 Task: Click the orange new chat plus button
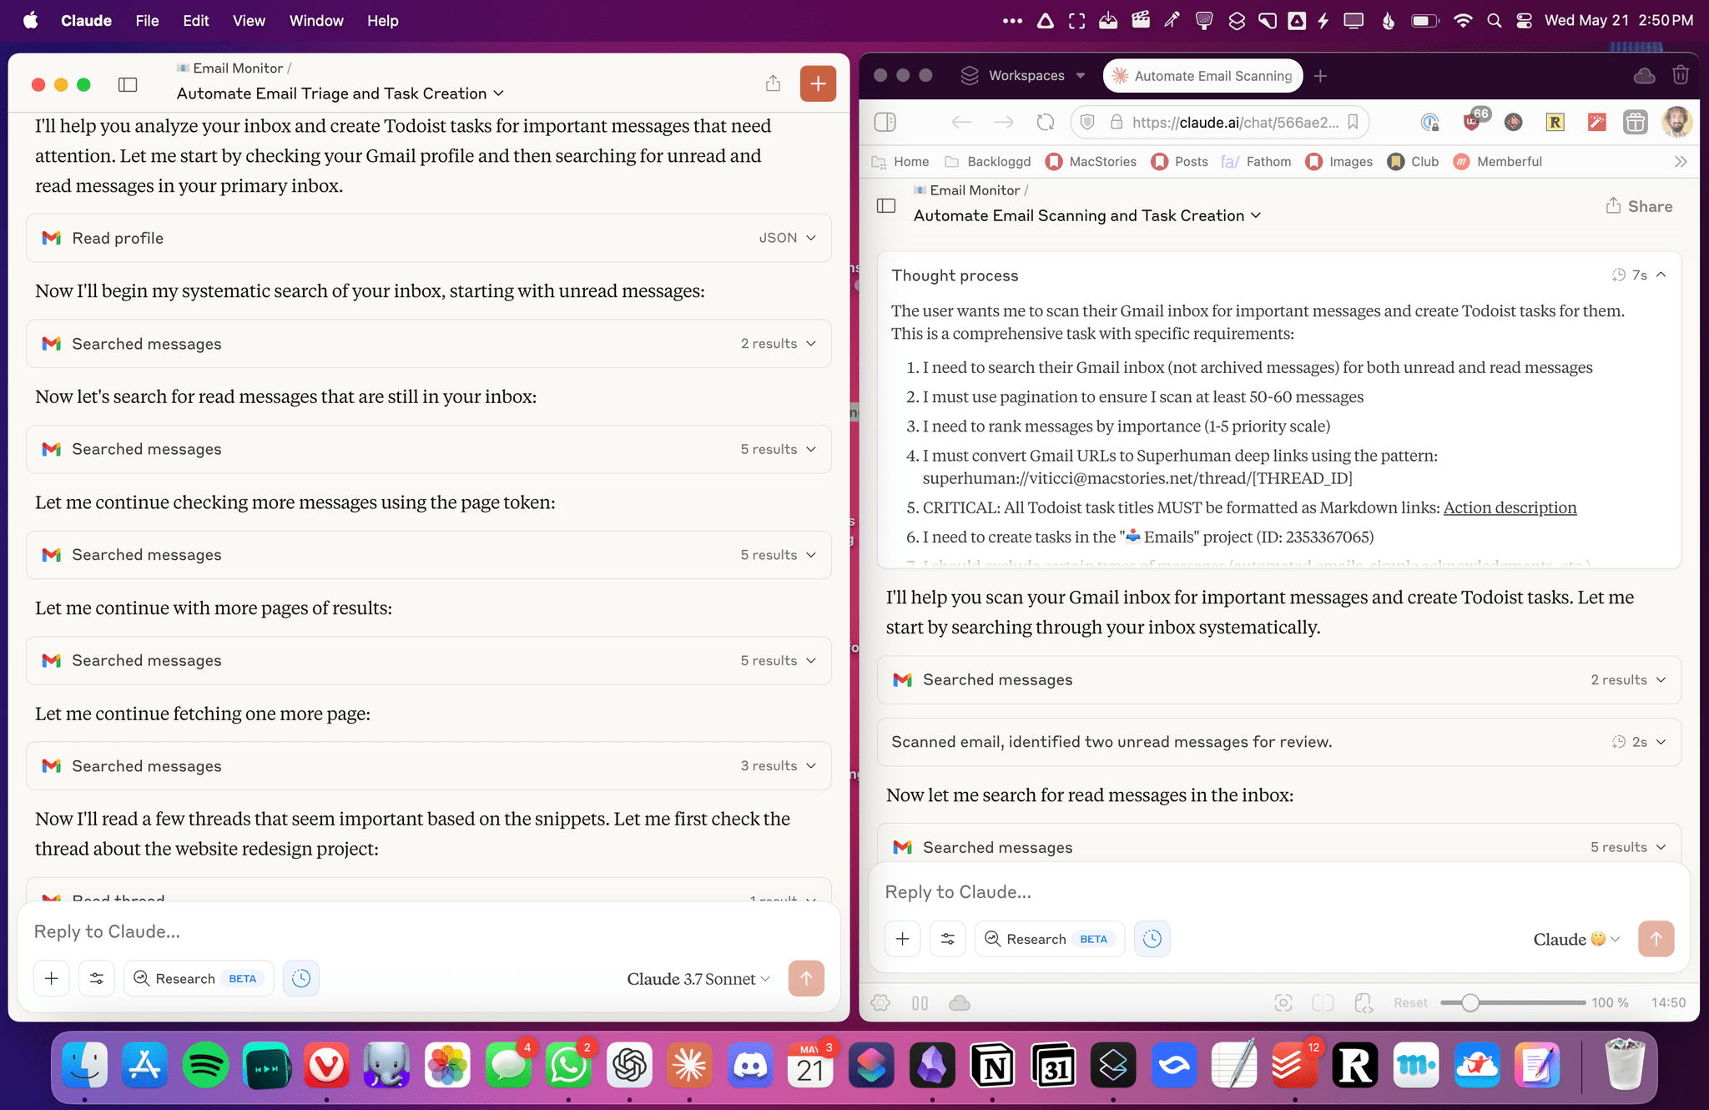point(818,83)
